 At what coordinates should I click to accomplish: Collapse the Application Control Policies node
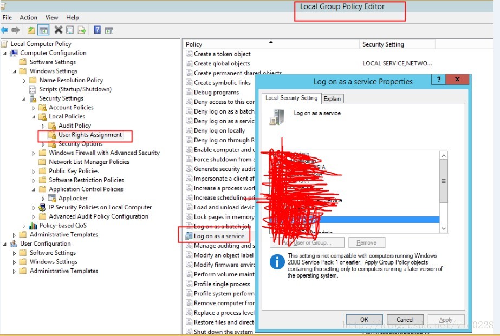tap(34, 190)
